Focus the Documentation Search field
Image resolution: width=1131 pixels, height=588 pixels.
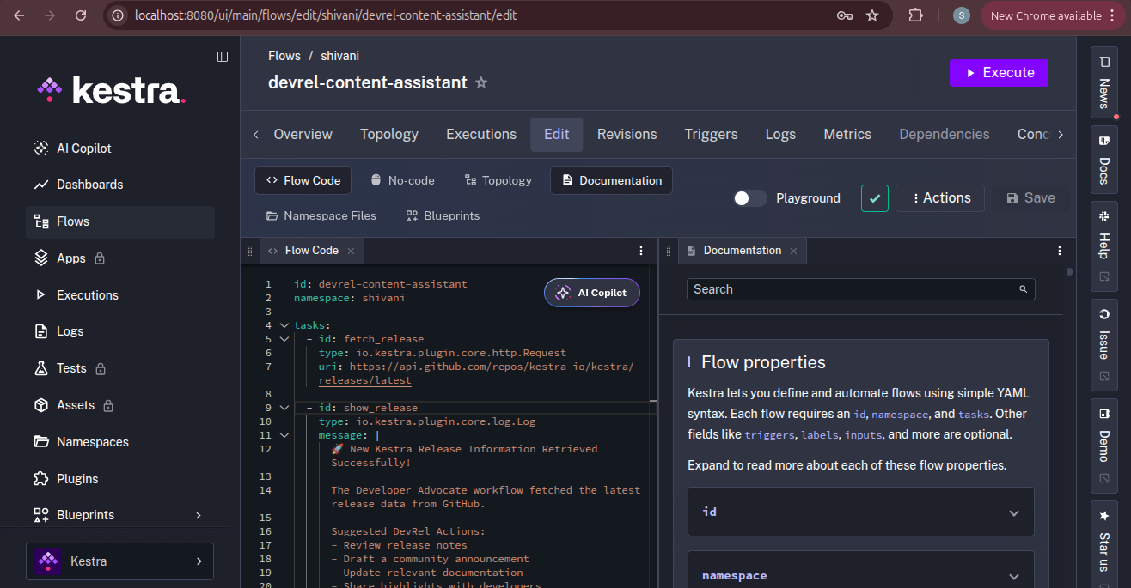point(860,289)
